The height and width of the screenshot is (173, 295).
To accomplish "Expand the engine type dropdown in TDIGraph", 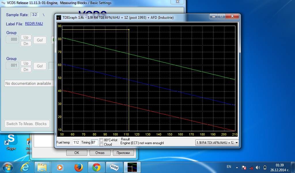I will tap(236, 142).
